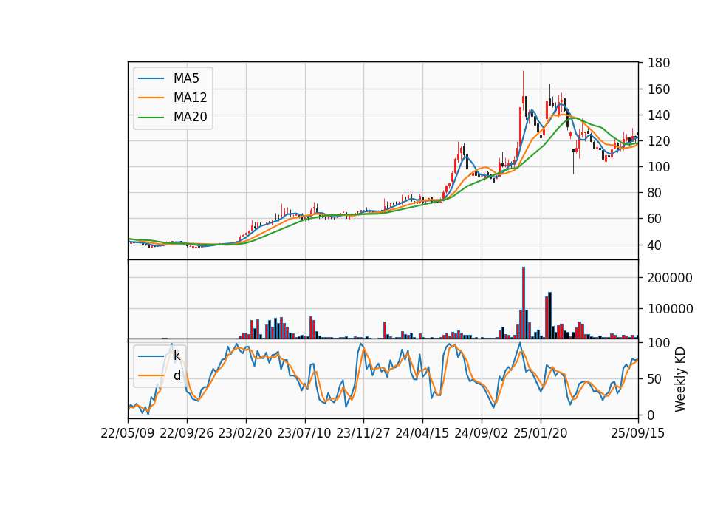Click the d legend label
This screenshot has height=510, width=709.
pyautogui.click(x=177, y=375)
